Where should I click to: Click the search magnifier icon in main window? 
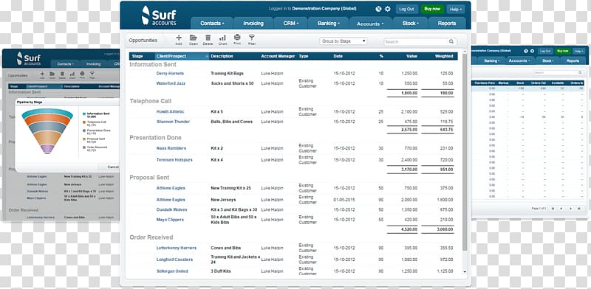pos(451,42)
